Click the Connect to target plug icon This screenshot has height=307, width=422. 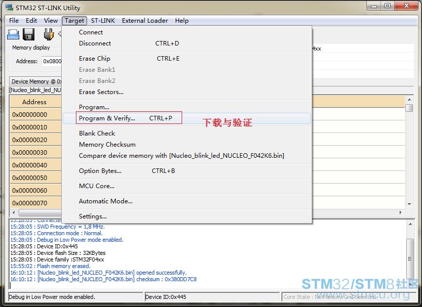tap(49, 34)
